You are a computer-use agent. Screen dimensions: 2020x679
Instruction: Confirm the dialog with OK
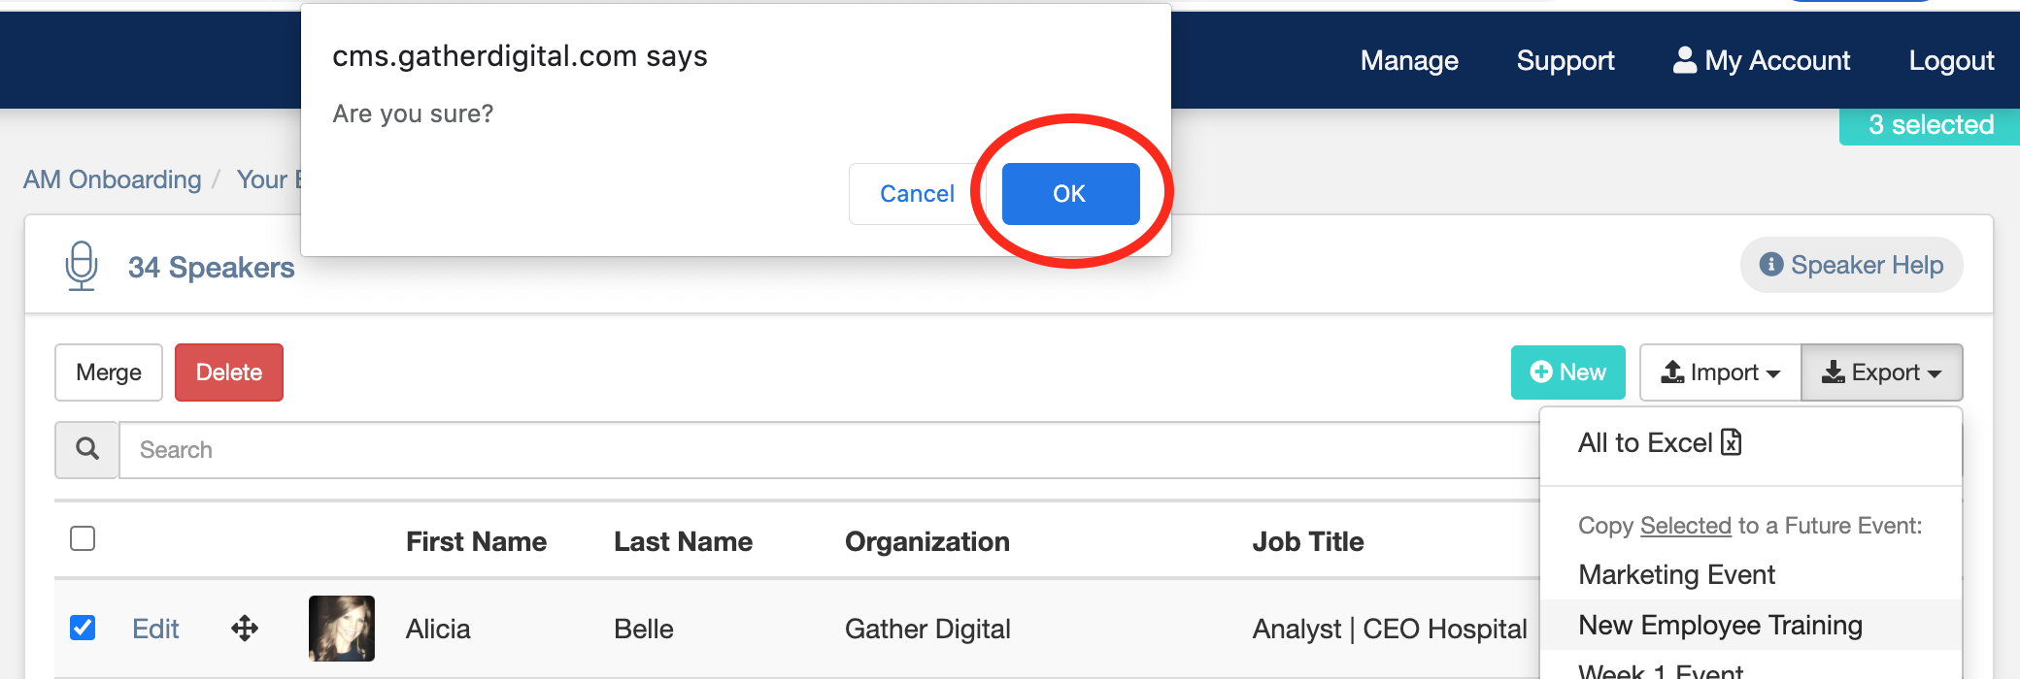point(1070,194)
